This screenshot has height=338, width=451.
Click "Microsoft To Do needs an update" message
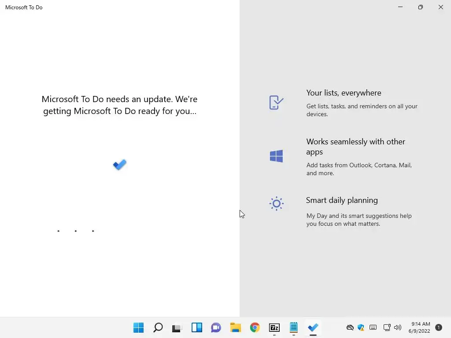pyautogui.click(x=120, y=105)
